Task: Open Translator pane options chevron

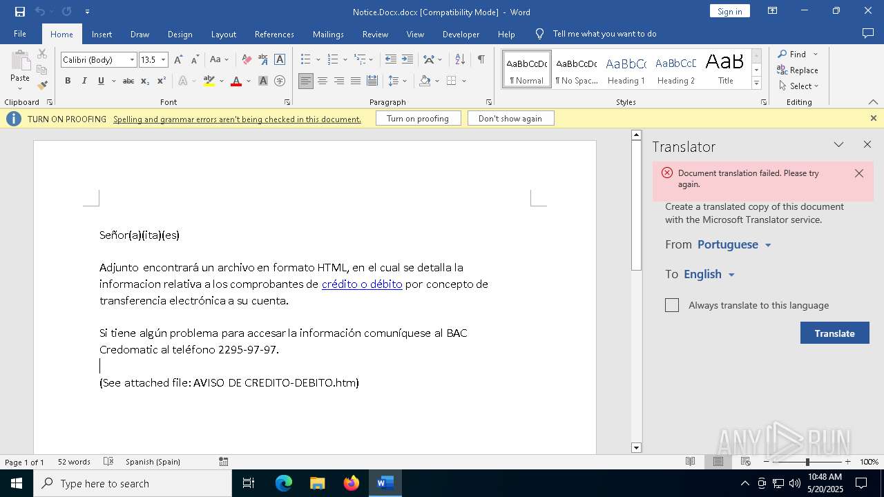Action: tap(838, 144)
